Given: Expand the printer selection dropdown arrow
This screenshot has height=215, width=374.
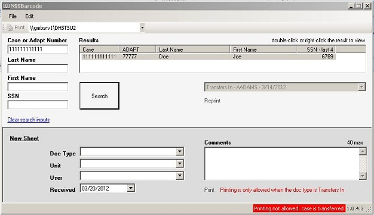Looking at the screenshot, I should [142, 27].
